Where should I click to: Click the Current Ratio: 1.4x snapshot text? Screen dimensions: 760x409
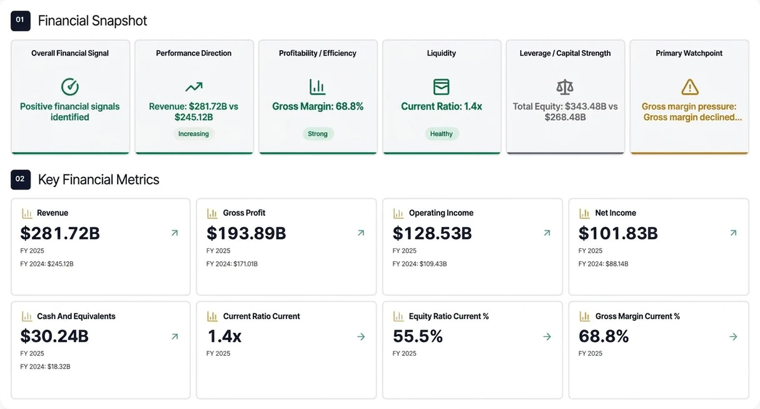point(442,106)
